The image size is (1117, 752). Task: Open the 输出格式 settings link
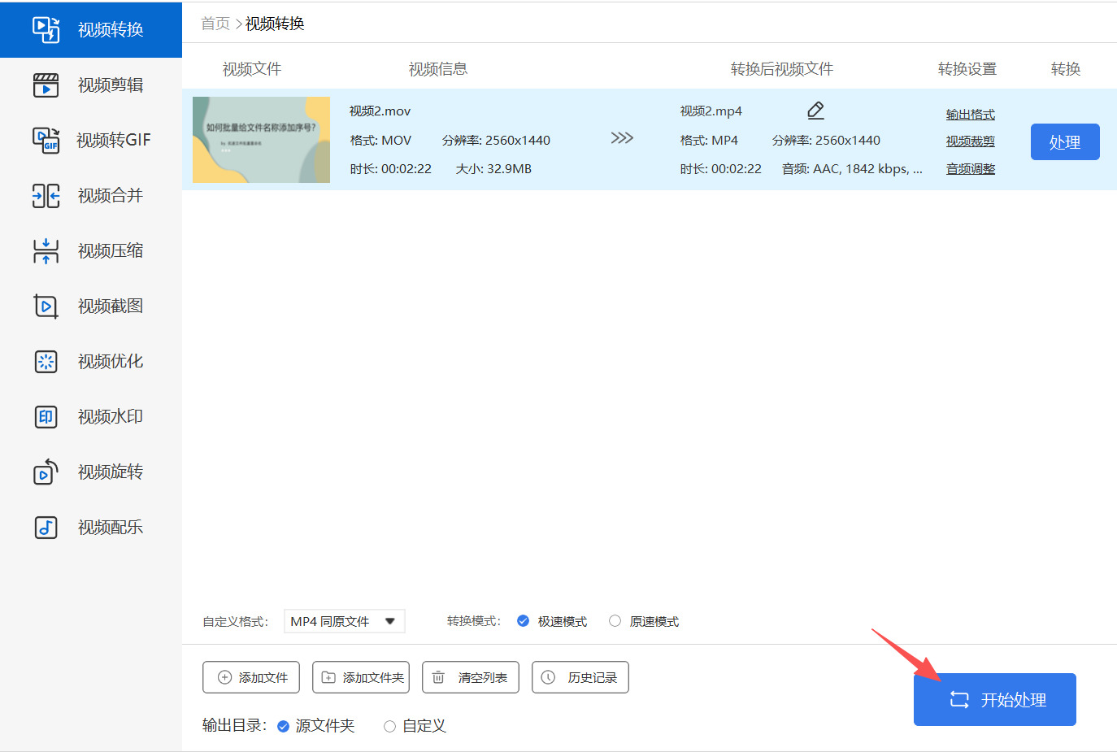coord(970,115)
